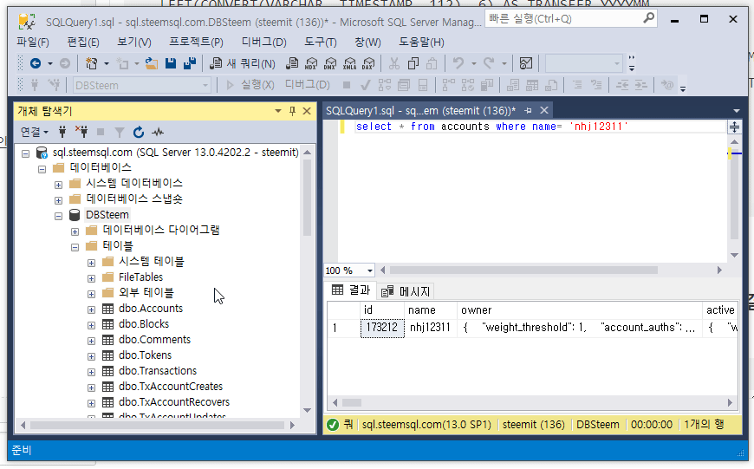Select the dbo.TxAccountRecovers table

click(174, 402)
